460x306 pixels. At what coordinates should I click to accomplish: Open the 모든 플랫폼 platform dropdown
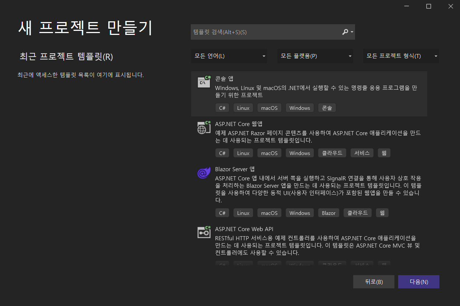coord(315,56)
